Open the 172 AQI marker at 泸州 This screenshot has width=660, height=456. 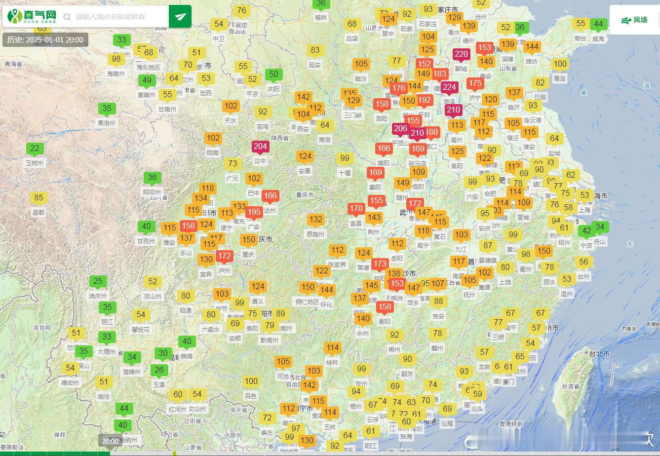(225, 257)
